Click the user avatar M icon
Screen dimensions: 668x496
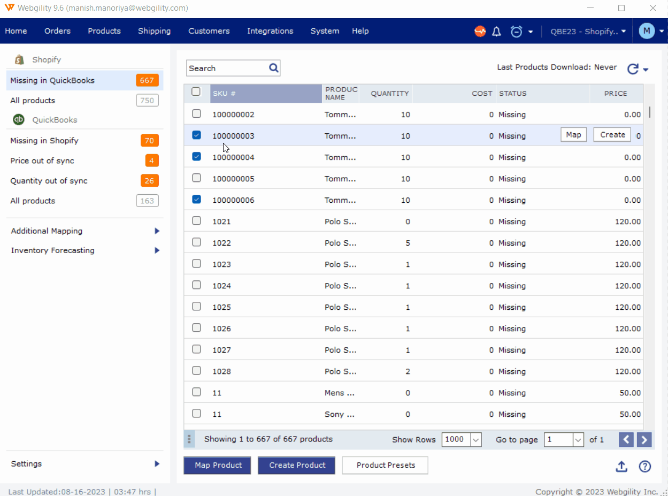point(647,31)
